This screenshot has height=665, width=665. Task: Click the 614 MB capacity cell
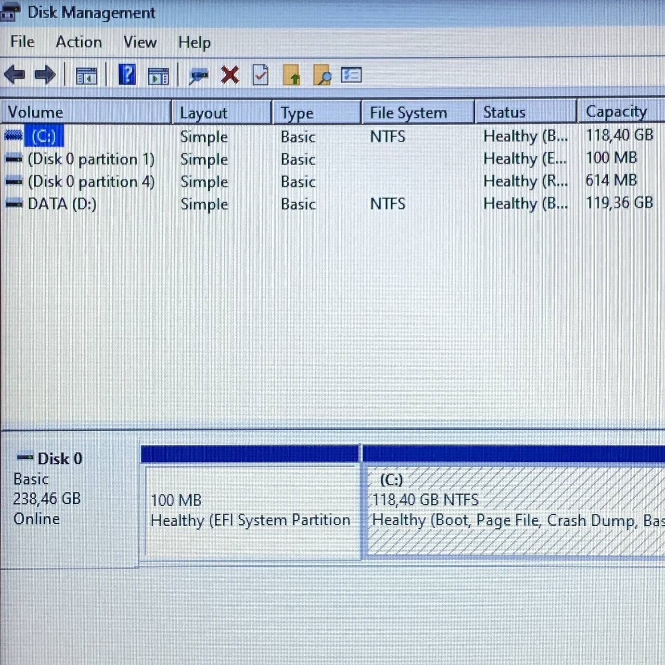click(x=611, y=180)
